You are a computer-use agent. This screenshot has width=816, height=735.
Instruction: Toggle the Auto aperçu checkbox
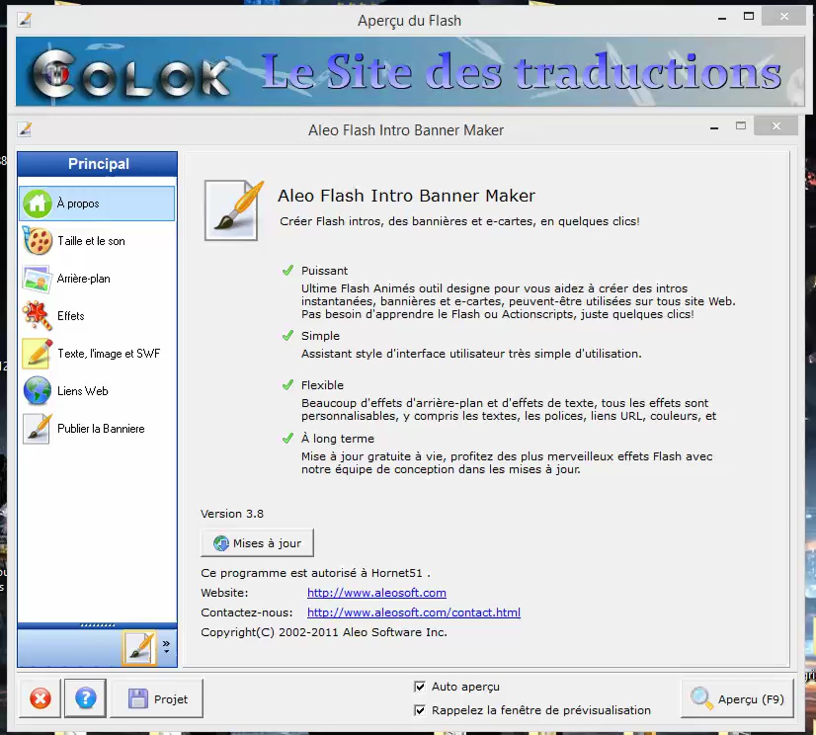pos(420,686)
